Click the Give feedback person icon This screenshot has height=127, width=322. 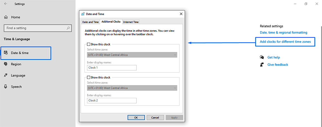(x=261, y=65)
